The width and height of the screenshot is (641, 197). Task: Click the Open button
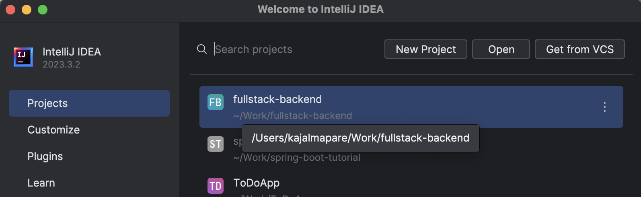click(501, 49)
